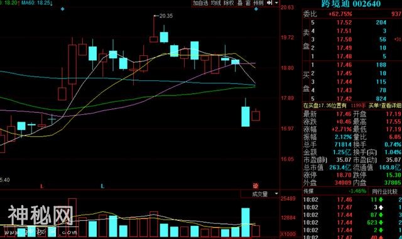Click the stock title 跨境通 002640

[351, 4]
